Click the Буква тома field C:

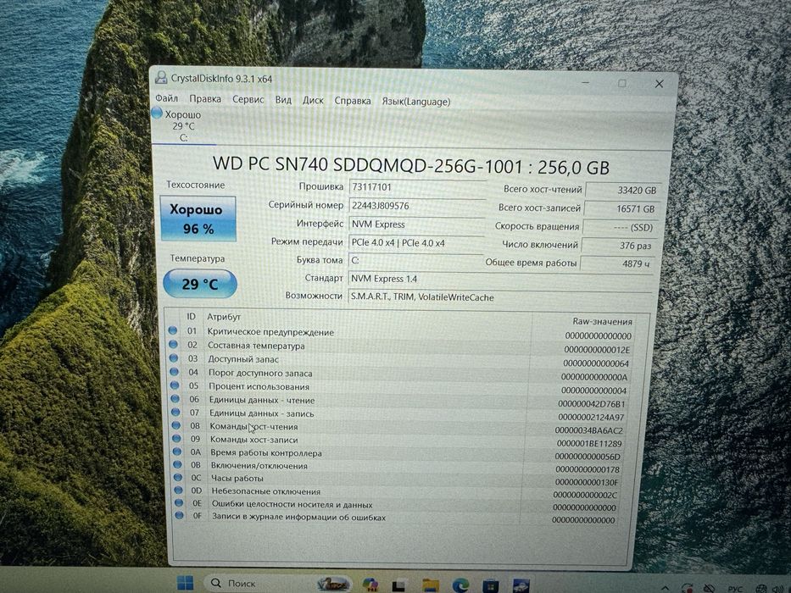point(415,260)
